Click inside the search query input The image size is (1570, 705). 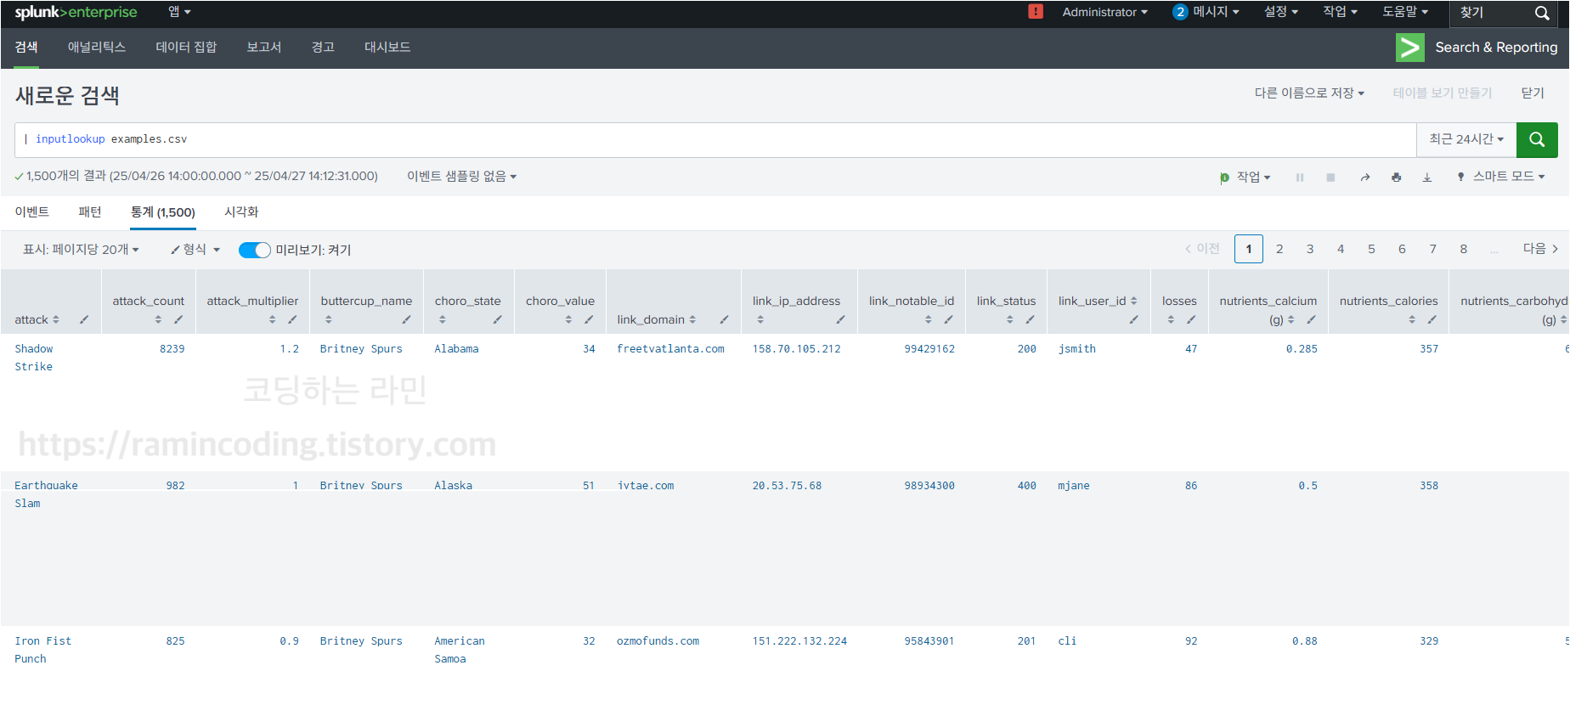point(715,139)
